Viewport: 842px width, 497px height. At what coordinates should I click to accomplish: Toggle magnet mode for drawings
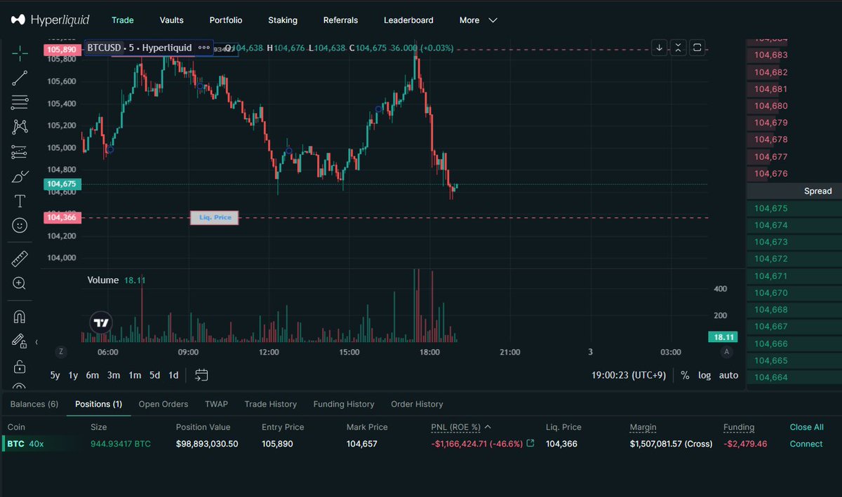(x=20, y=317)
